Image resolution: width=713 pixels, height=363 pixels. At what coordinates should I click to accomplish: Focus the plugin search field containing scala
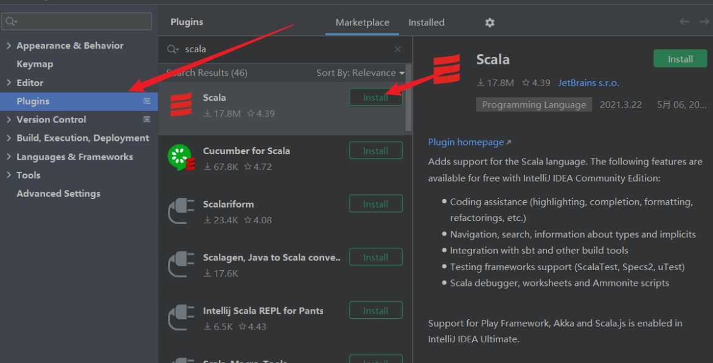(x=287, y=49)
